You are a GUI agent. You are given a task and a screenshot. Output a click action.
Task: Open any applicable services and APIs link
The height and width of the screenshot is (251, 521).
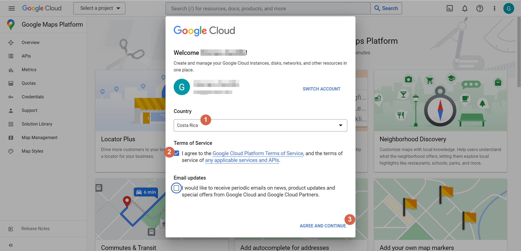click(x=242, y=160)
